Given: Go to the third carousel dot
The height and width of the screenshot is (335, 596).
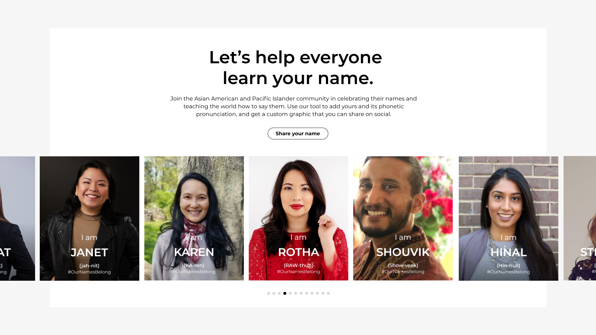Looking at the screenshot, I should (x=279, y=293).
